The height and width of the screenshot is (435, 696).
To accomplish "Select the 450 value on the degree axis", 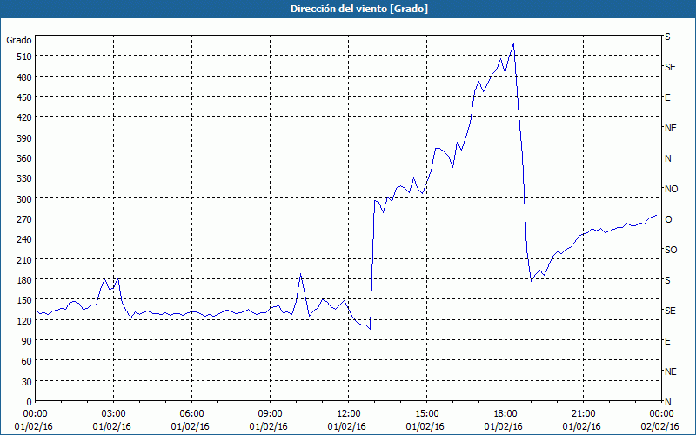I will pyautogui.click(x=24, y=97).
